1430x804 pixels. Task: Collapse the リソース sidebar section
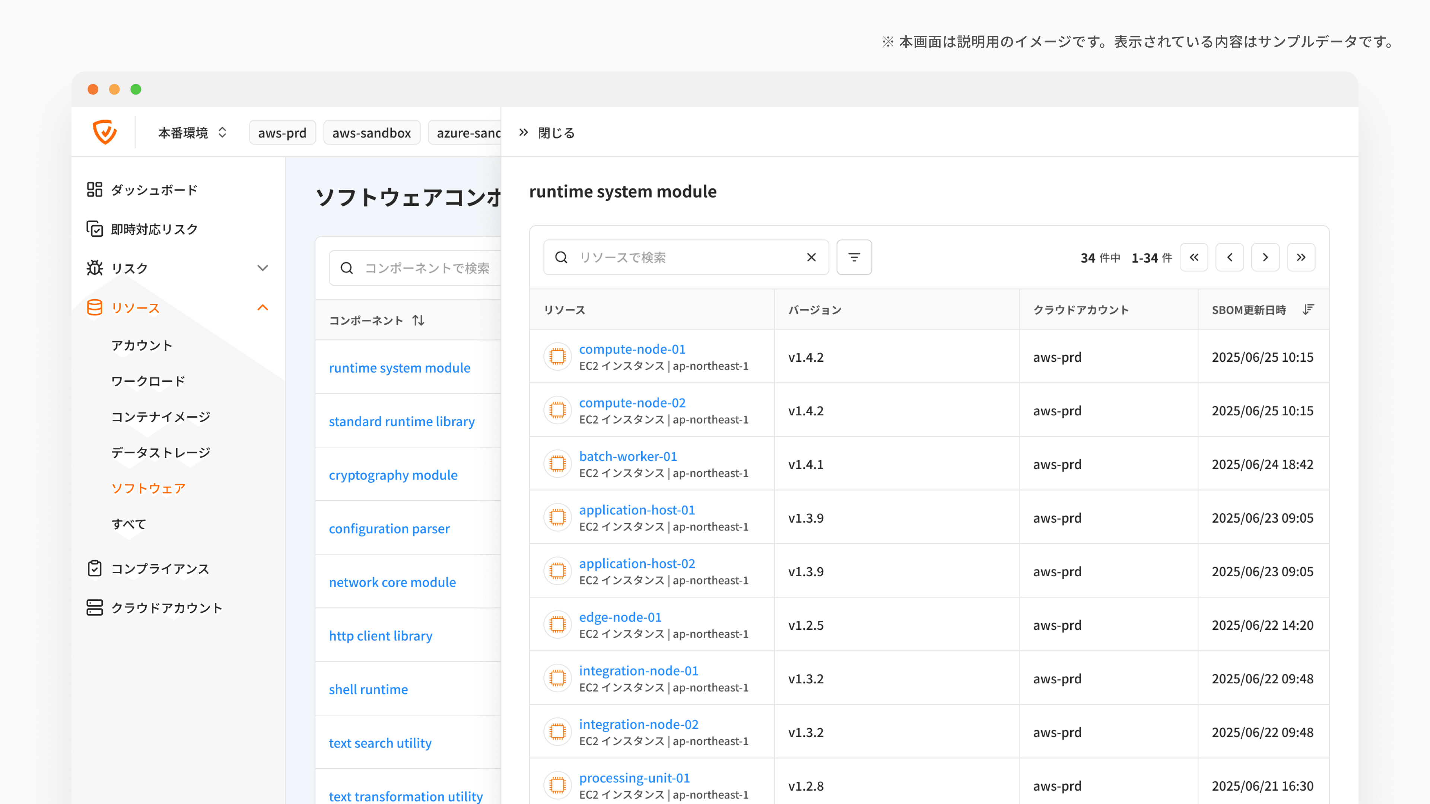click(x=263, y=307)
